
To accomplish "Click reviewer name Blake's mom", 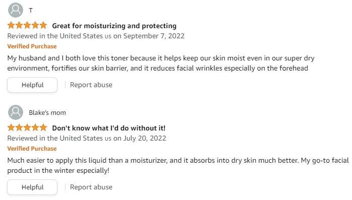I will (47, 112).
